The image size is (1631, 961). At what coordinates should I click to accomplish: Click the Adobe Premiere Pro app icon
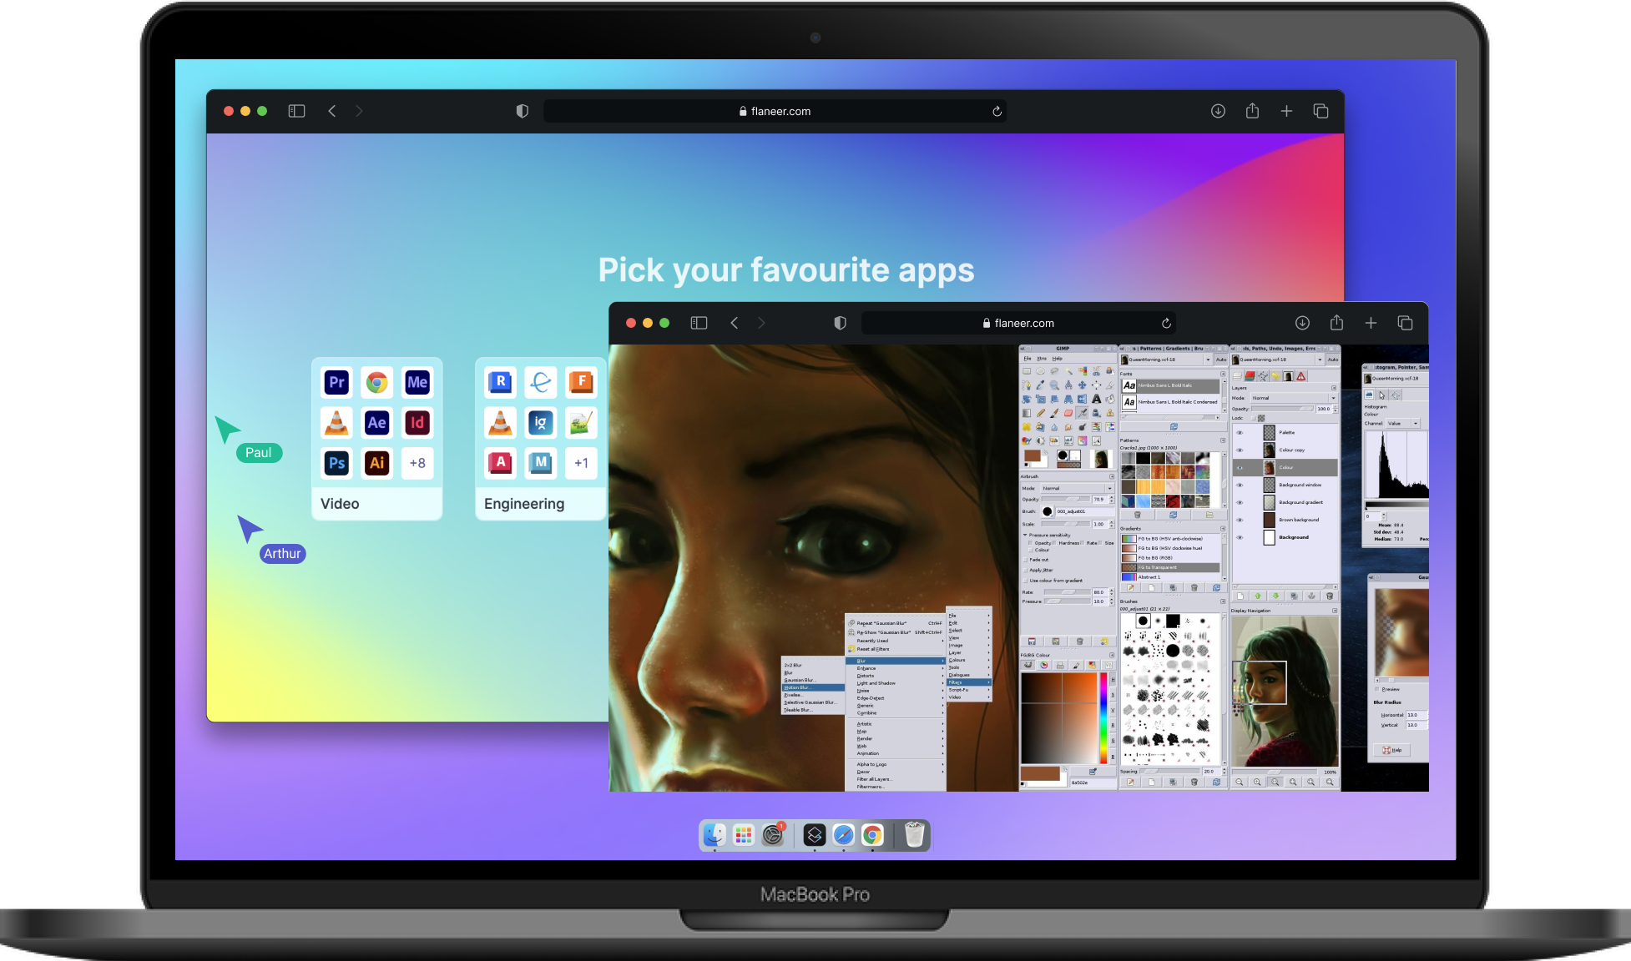[336, 382]
